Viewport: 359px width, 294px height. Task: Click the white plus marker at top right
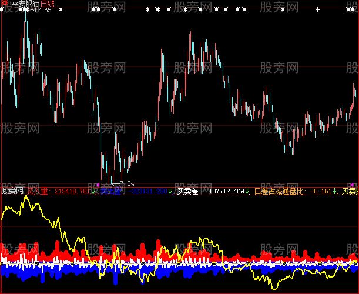coord(318,9)
